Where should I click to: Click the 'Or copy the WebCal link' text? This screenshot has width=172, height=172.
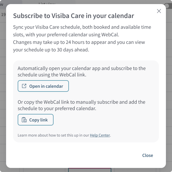(81, 105)
